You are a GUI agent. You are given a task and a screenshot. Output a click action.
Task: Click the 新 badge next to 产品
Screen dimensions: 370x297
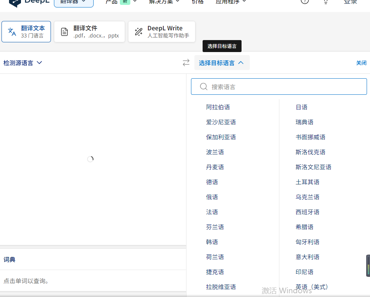125,1
